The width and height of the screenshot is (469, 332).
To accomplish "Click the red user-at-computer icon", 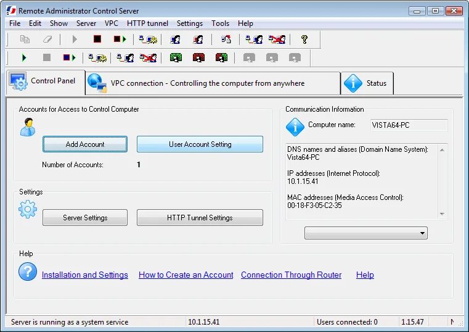I will point(198,39).
